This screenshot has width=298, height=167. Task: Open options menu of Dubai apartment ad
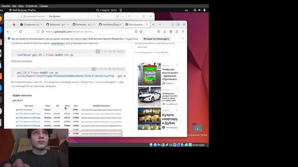click(177, 110)
